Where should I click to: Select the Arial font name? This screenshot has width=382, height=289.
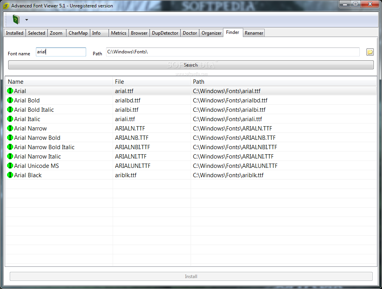click(x=20, y=91)
